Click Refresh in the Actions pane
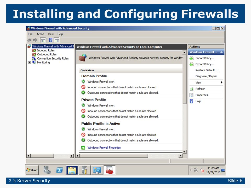 (200, 89)
